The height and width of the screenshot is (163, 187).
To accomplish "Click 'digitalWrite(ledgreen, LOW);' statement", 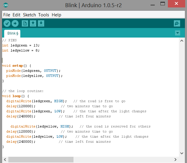I will (36, 111).
